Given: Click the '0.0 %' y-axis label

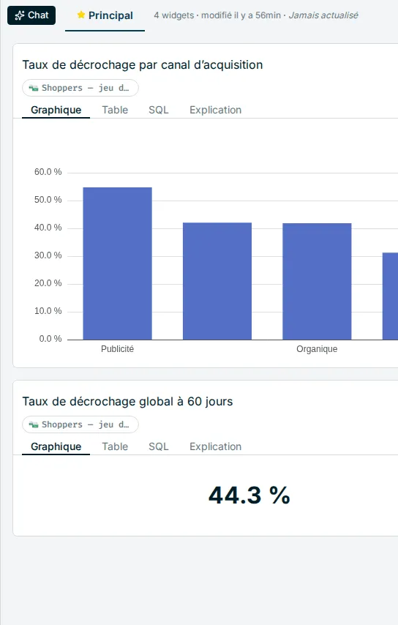Looking at the screenshot, I should [50, 339].
